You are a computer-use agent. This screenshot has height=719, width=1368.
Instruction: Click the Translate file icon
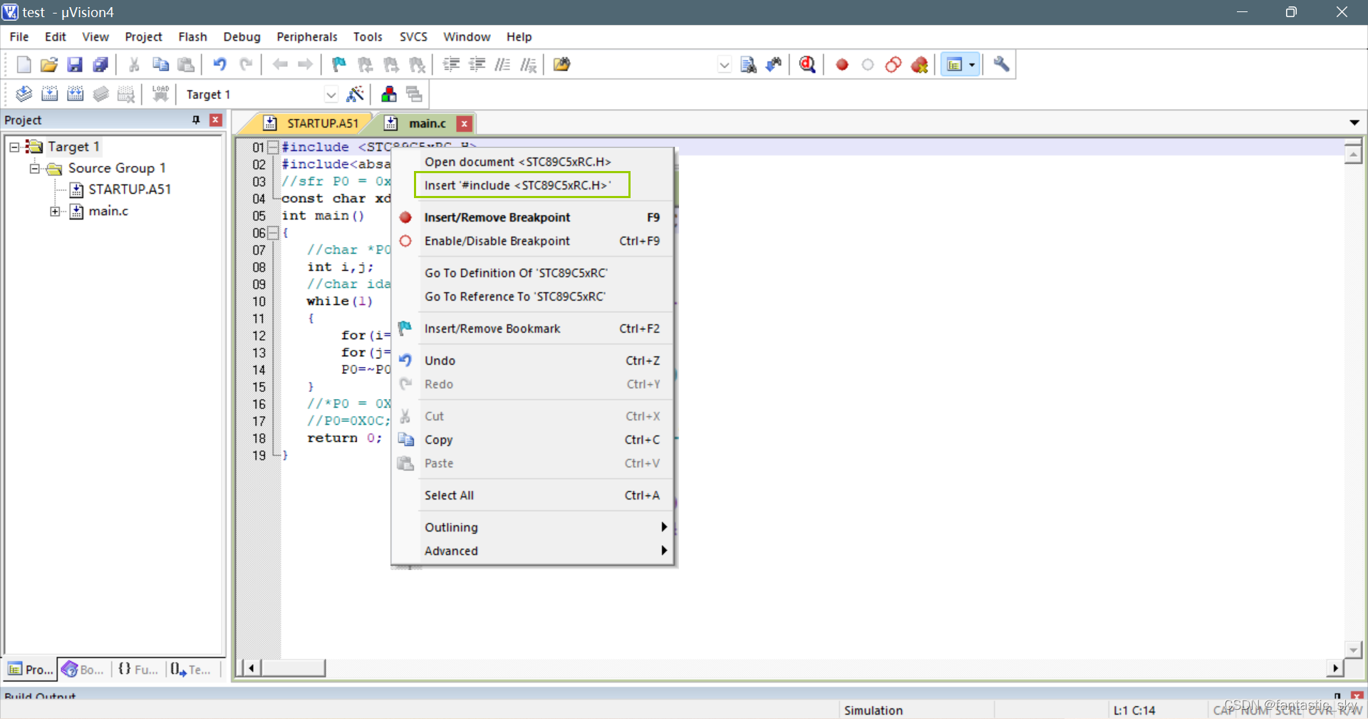pyautogui.click(x=24, y=94)
